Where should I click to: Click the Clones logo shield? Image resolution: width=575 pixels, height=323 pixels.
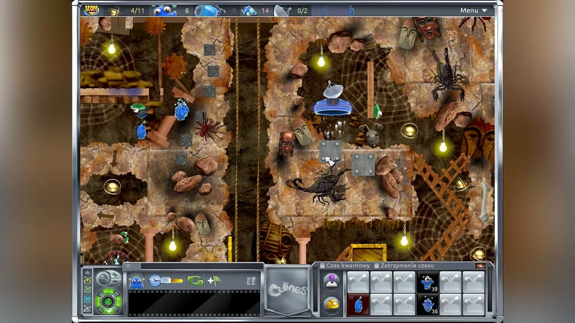(x=287, y=290)
